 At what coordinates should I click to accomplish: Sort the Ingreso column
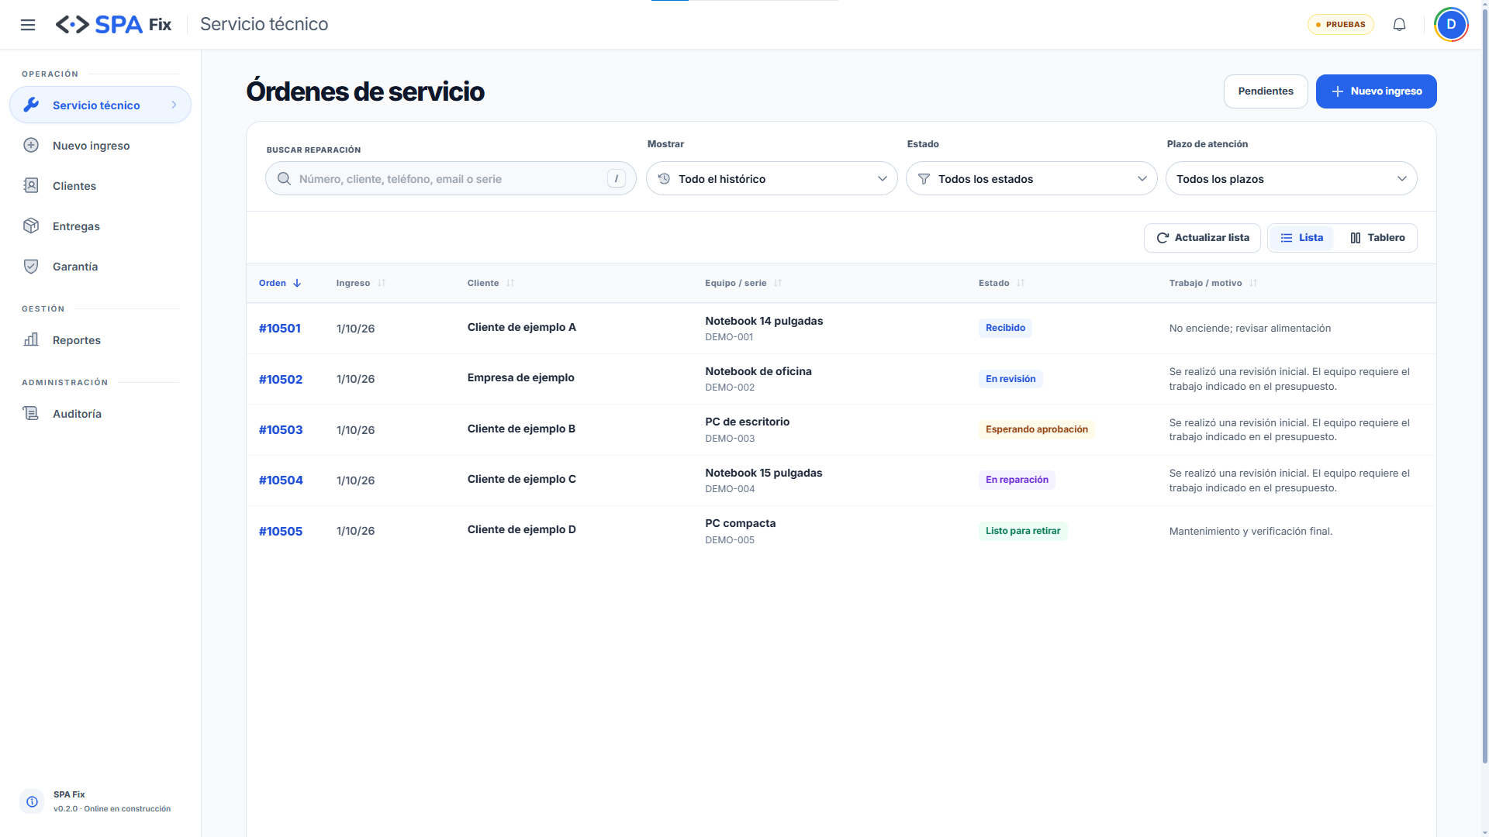pyautogui.click(x=382, y=283)
